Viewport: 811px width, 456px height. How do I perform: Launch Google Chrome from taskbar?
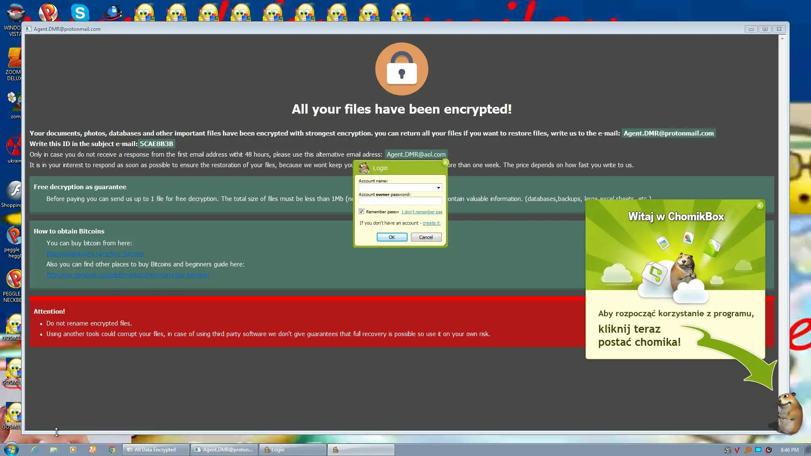112,450
